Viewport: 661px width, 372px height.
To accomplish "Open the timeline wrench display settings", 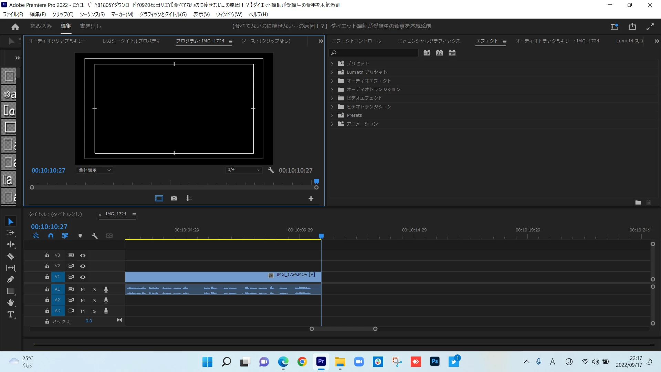I will click(95, 236).
